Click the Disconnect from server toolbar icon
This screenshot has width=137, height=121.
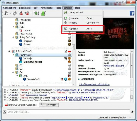(15, 13)
